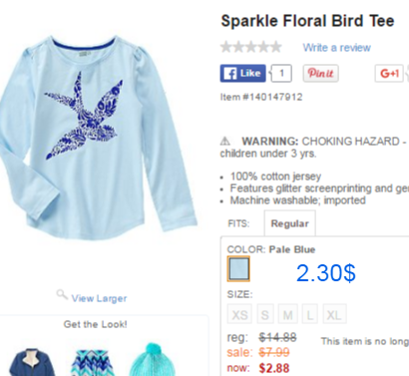Image resolution: width=409 pixels, height=376 pixels.
Task: Click the Google +1 button
Action: [389, 73]
